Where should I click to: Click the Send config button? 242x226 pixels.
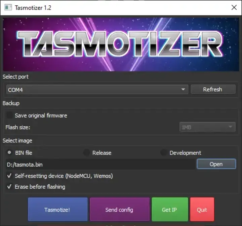pyautogui.click(x=120, y=209)
